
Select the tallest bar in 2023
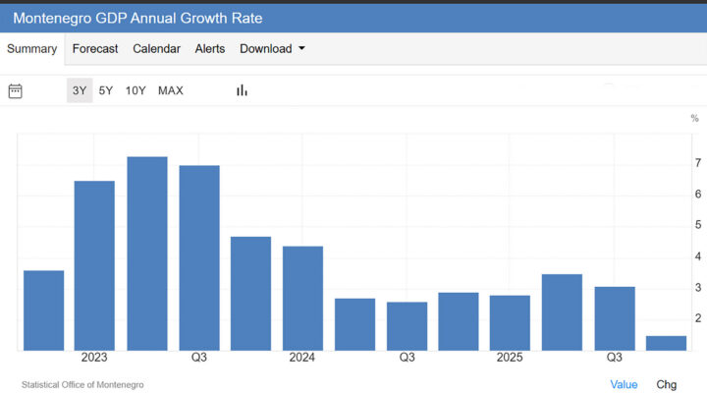pyautogui.click(x=147, y=253)
